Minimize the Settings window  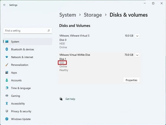[x=145, y=3]
